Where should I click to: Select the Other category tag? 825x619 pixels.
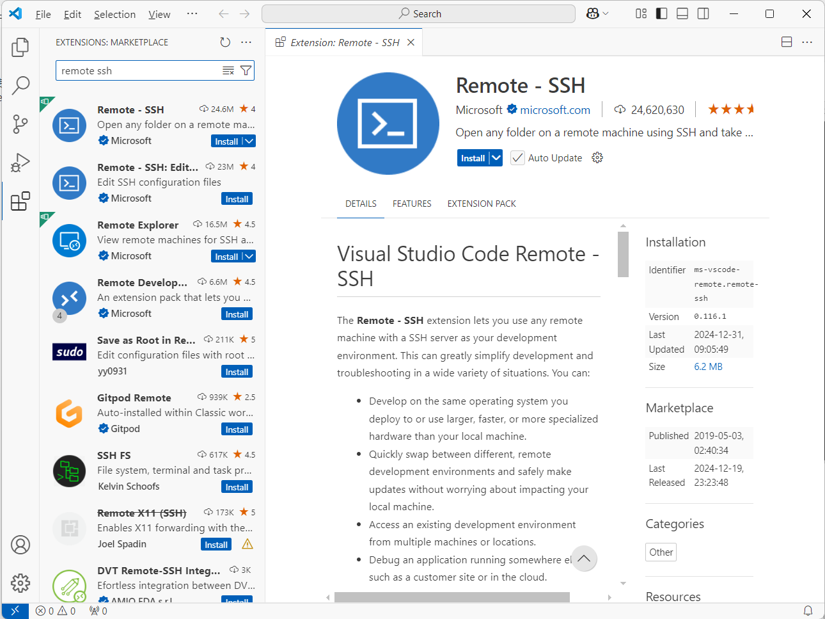(x=661, y=552)
